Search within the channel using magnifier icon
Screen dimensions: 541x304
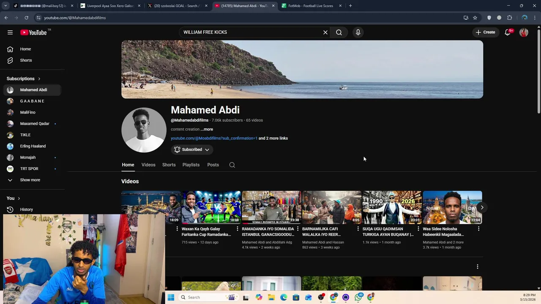pos(232,165)
